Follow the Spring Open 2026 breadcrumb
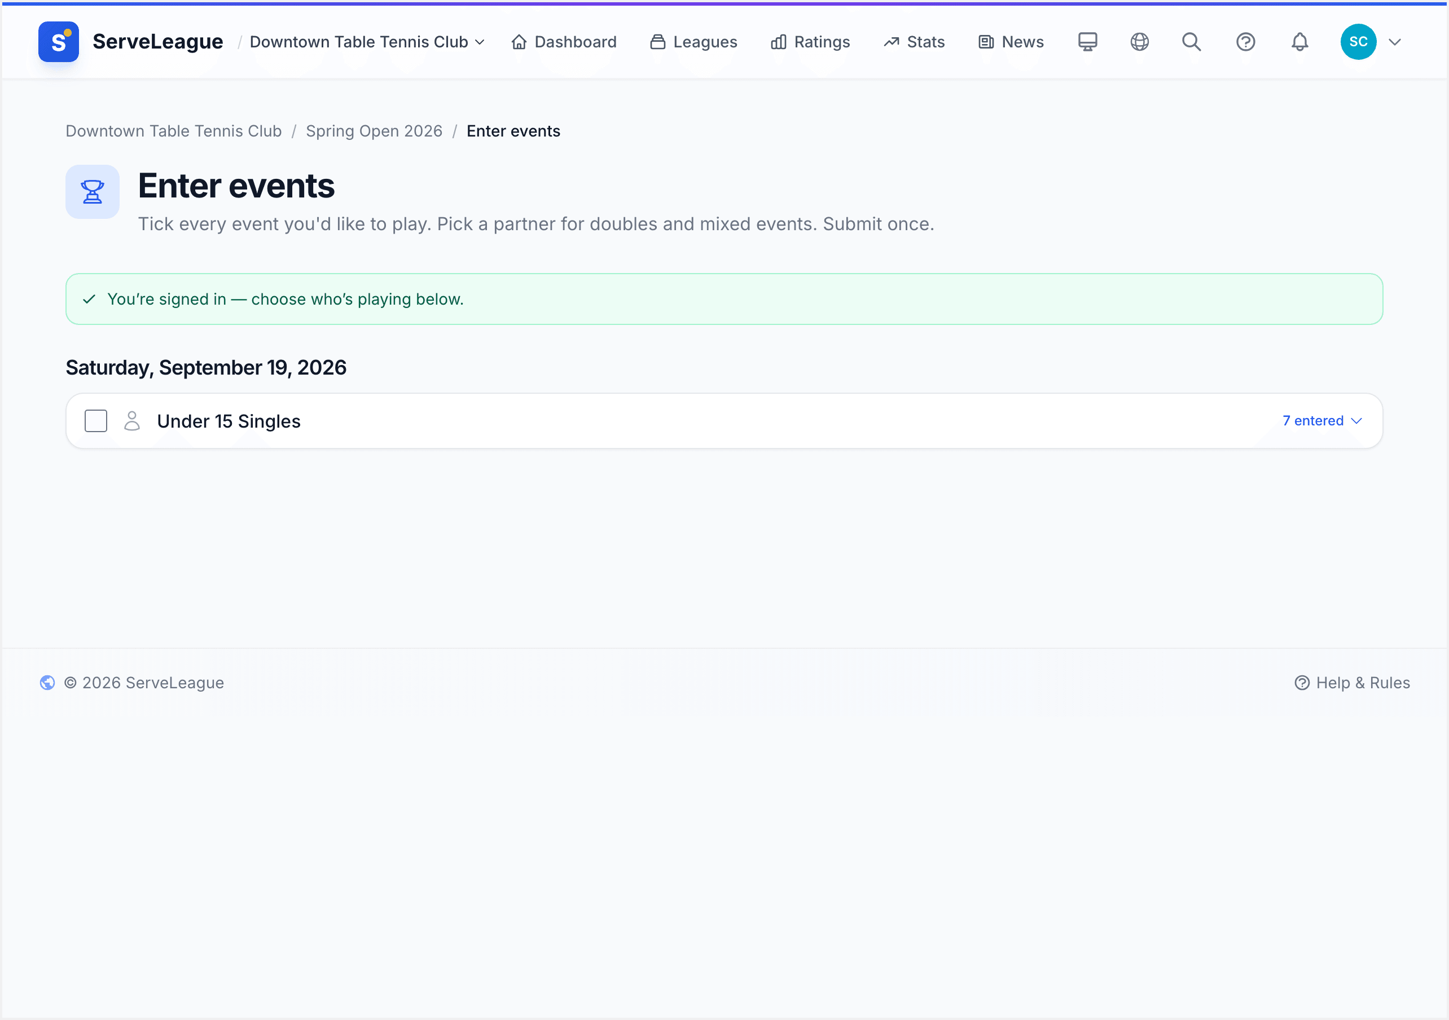The height and width of the screenshot is (1020, 1449). pyautogui.click(x=374, y=131)
